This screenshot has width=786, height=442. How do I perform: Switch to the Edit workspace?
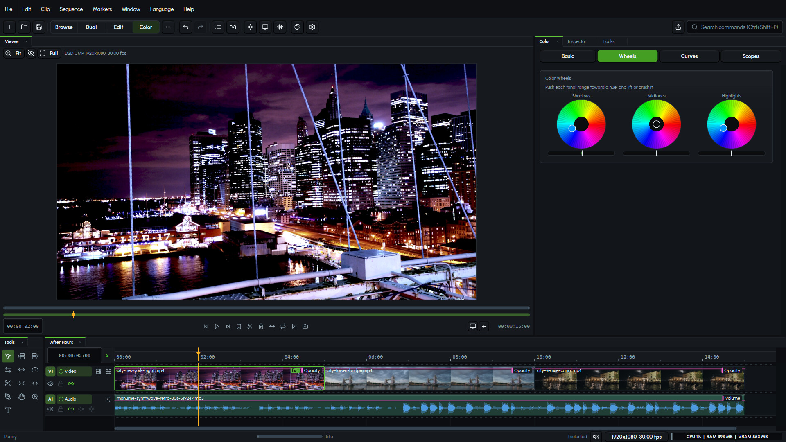click(x=119, y=27)
